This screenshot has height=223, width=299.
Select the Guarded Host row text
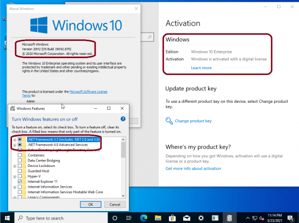tap(39, 171)
